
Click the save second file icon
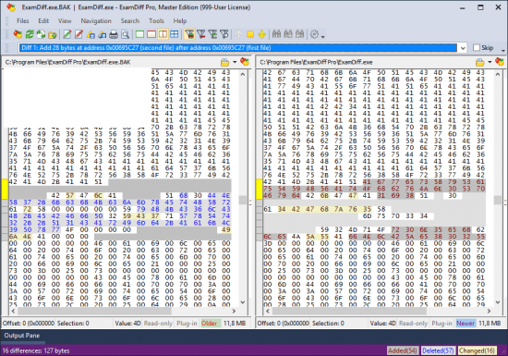[102, 34]
